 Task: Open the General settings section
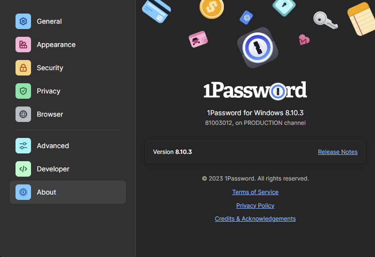pos(49,21)
